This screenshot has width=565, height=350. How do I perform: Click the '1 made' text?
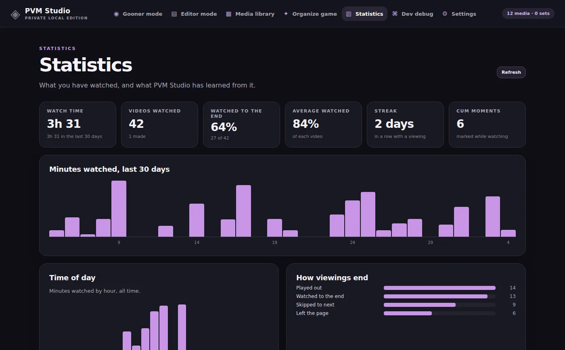[137, 136]
